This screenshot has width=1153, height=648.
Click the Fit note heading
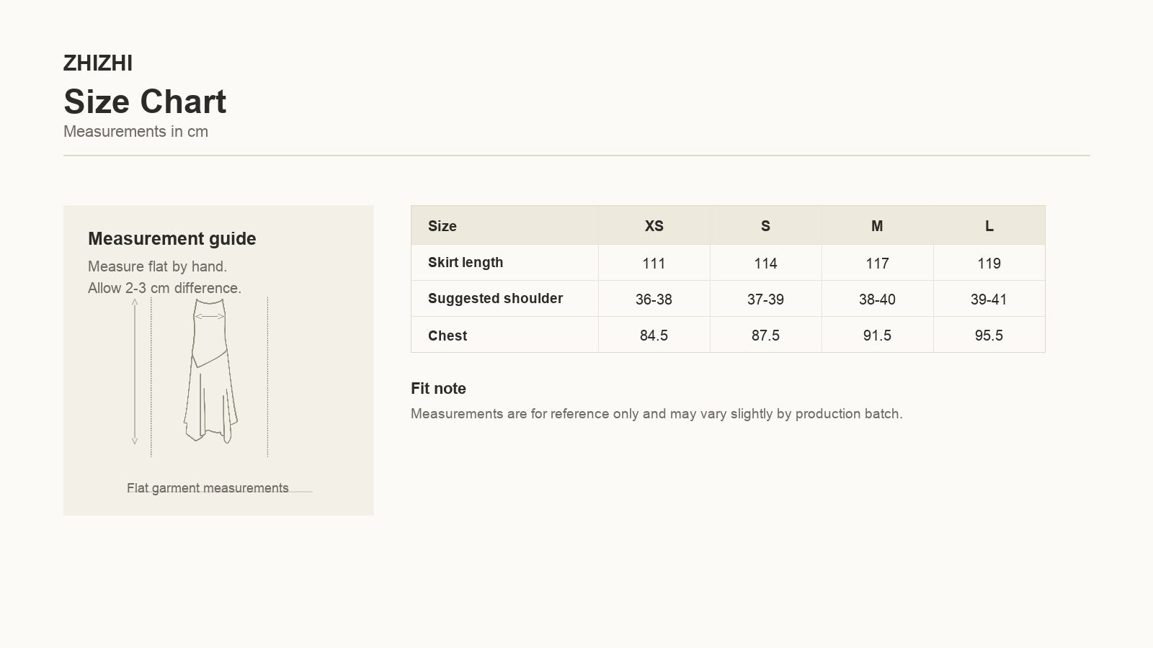click(438, 389)
